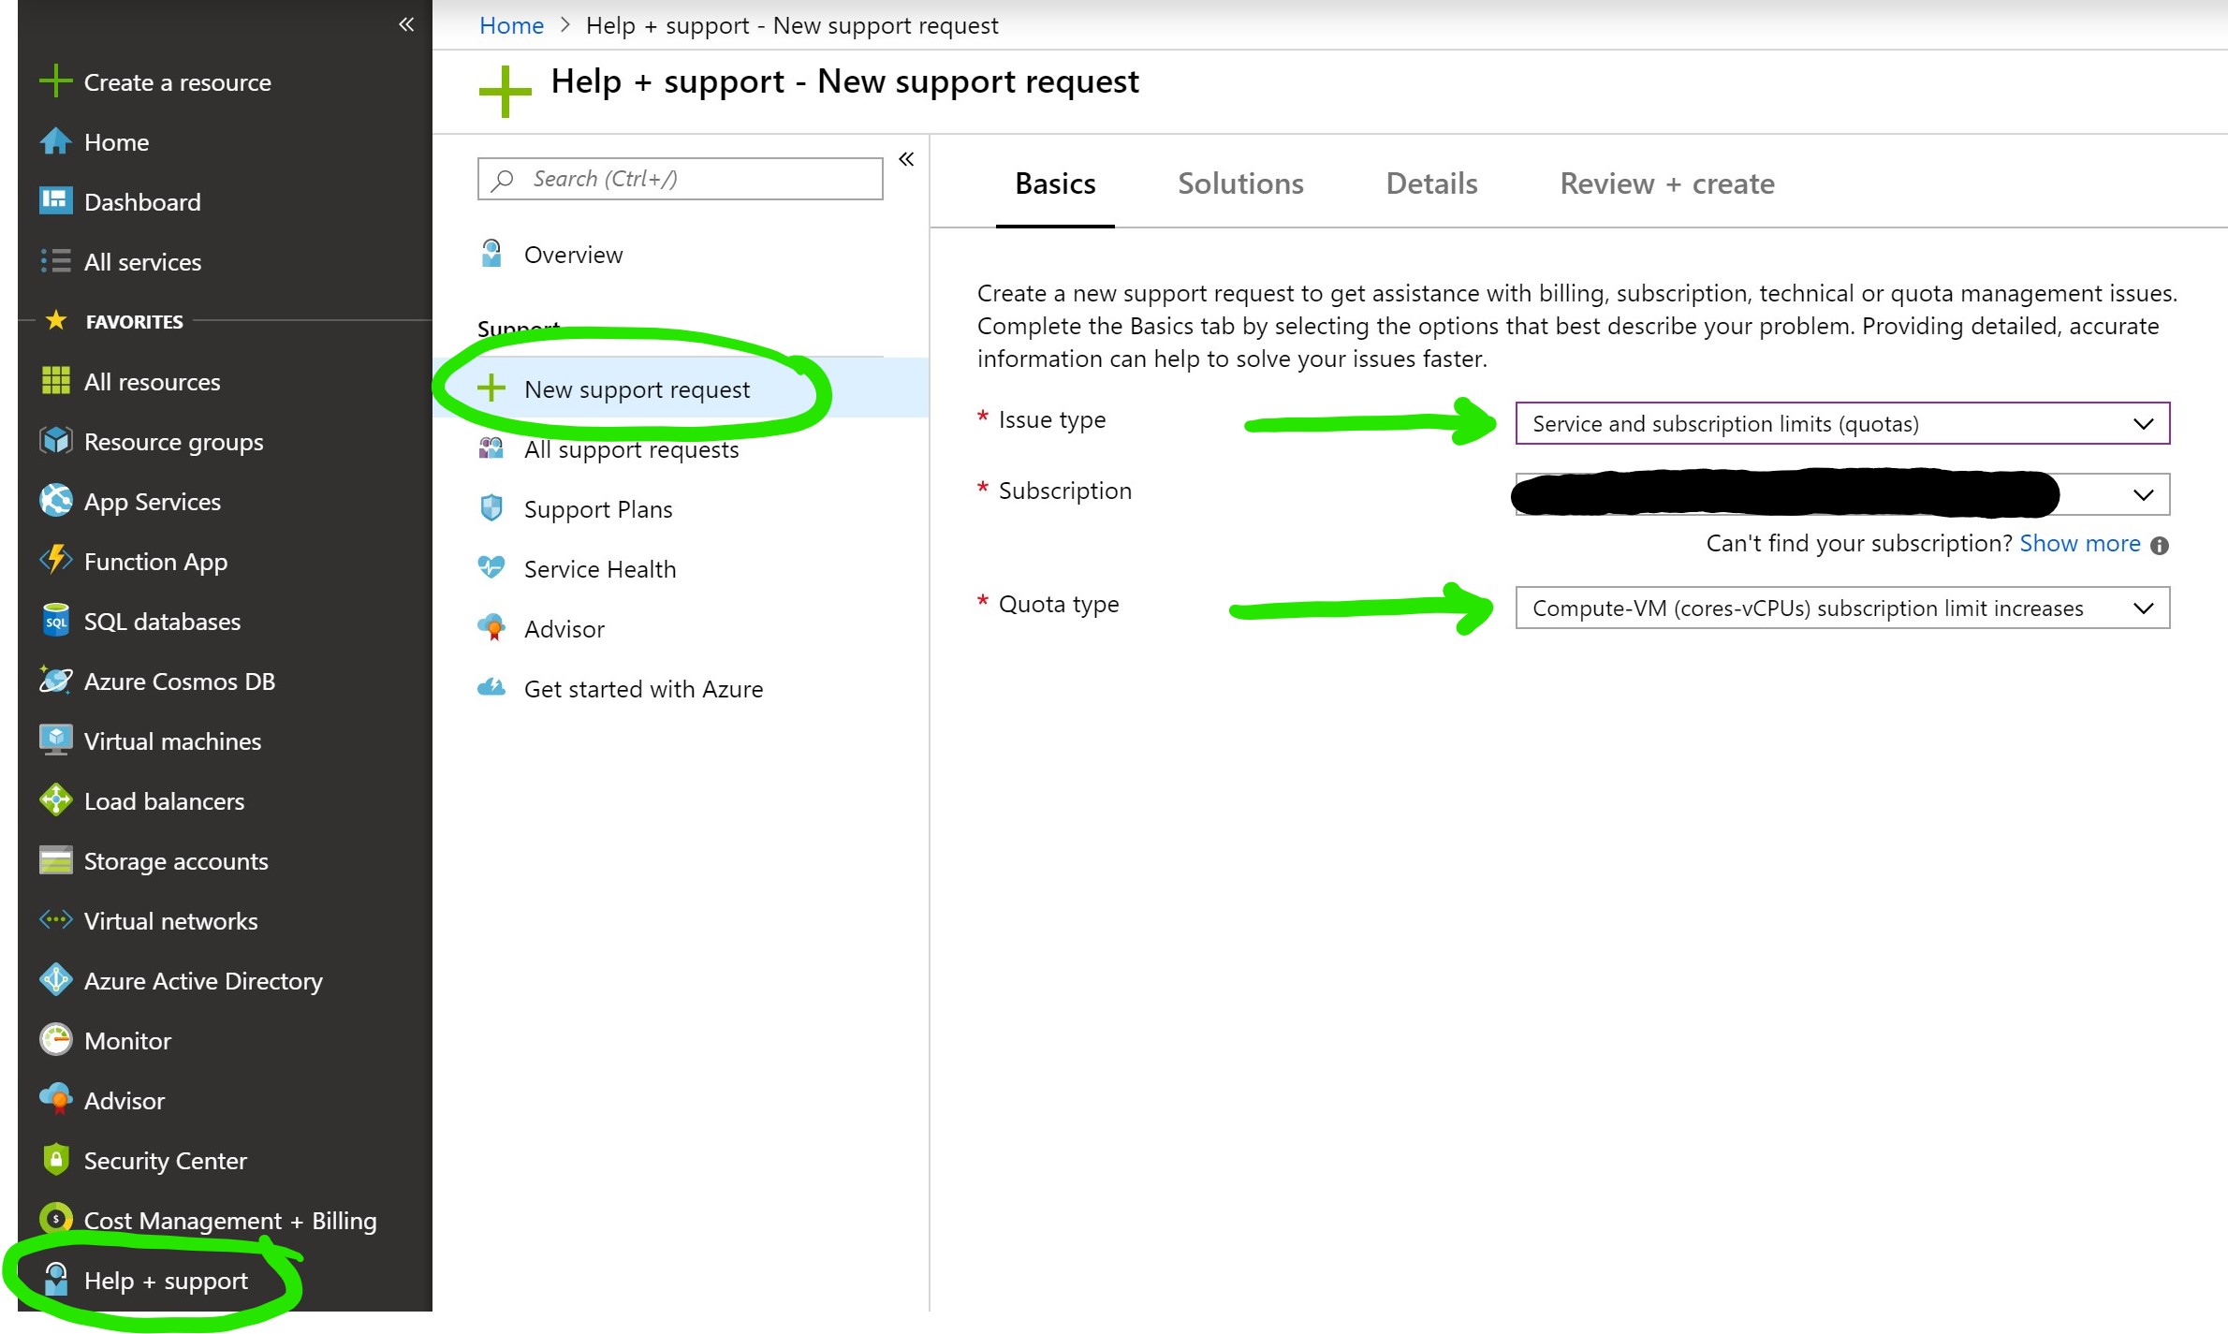Open Home via the breadcrumb link

tap(511, 25)
